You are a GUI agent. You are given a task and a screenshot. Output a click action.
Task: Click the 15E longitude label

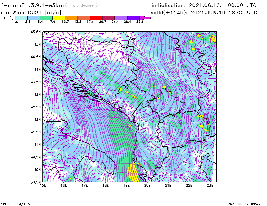click(x=43, y=185)
